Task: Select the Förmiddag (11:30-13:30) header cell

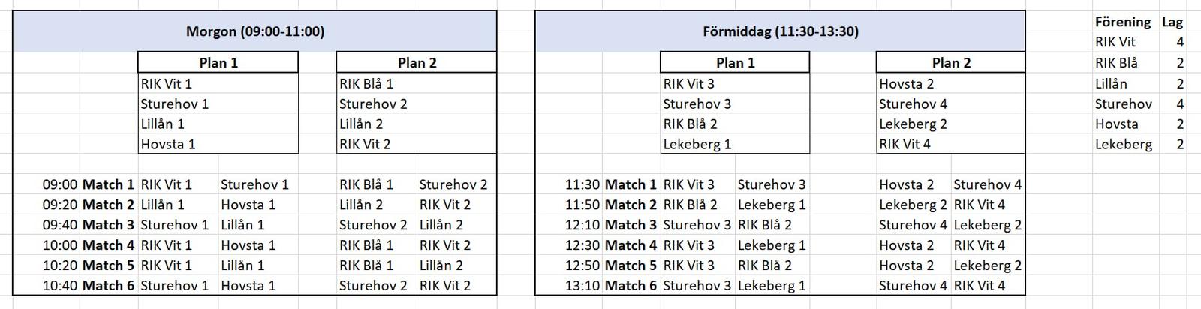Action: pos(780,31)
